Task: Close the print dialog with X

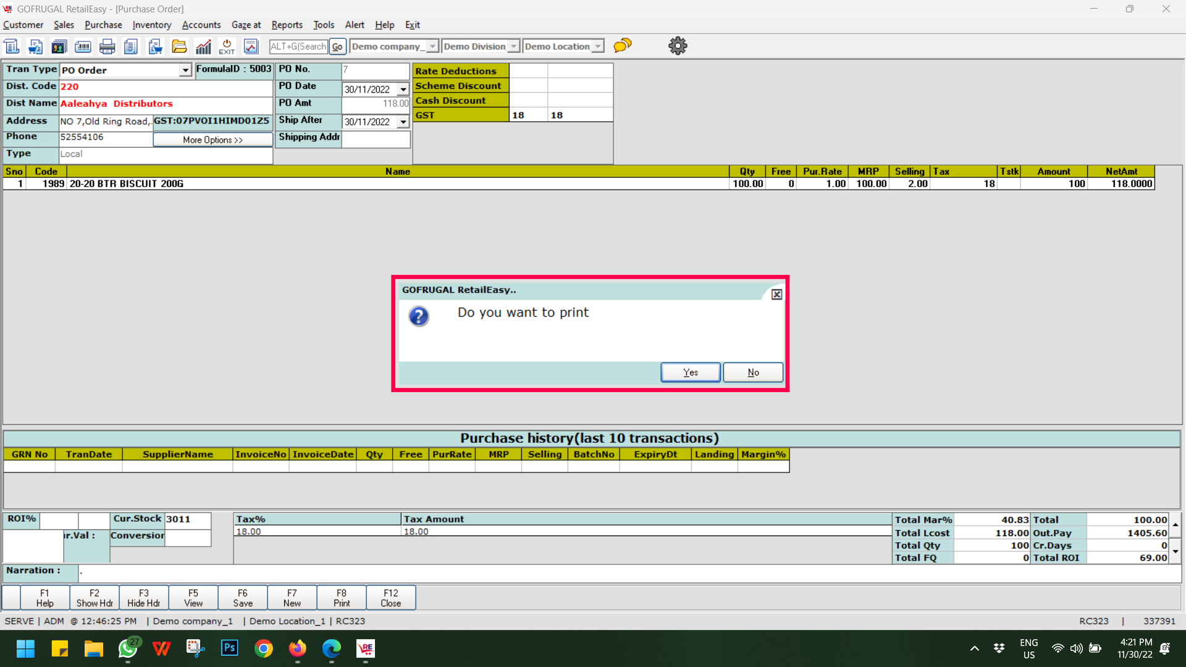Action: (776, 295)
